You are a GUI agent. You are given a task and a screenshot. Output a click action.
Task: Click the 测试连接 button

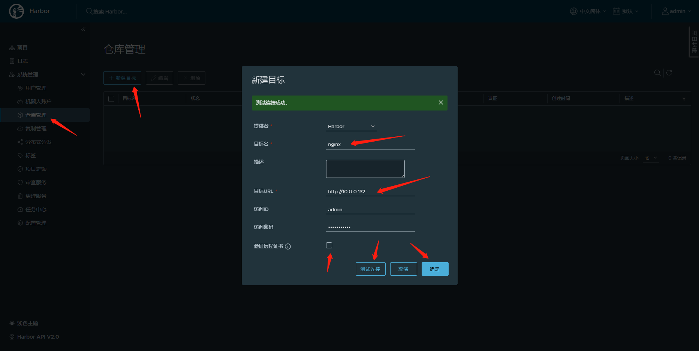[370, 269]
